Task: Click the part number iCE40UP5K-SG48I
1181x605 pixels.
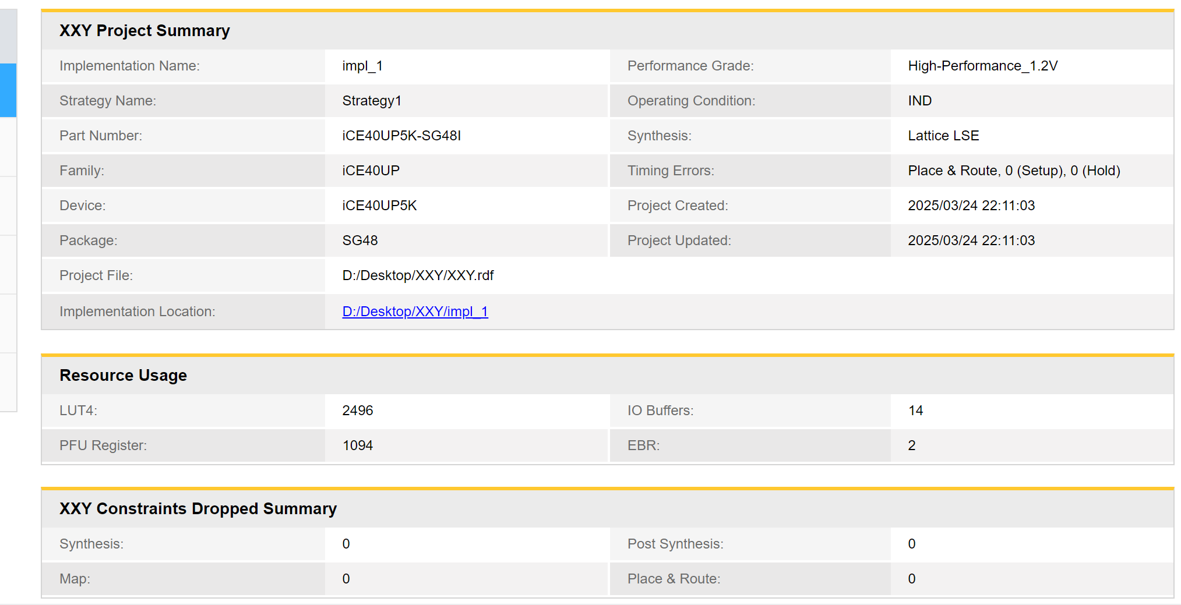Action: [x=401, y=136]
